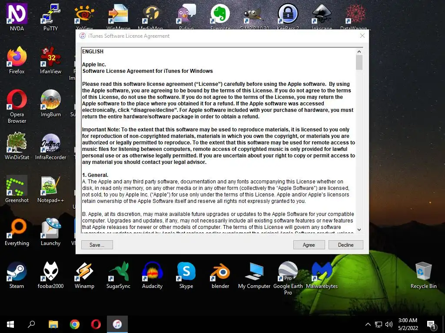This screenshot has width=445, height=333.
Task: Select the PuTTY desktop icon
Action: pos(50,17)
